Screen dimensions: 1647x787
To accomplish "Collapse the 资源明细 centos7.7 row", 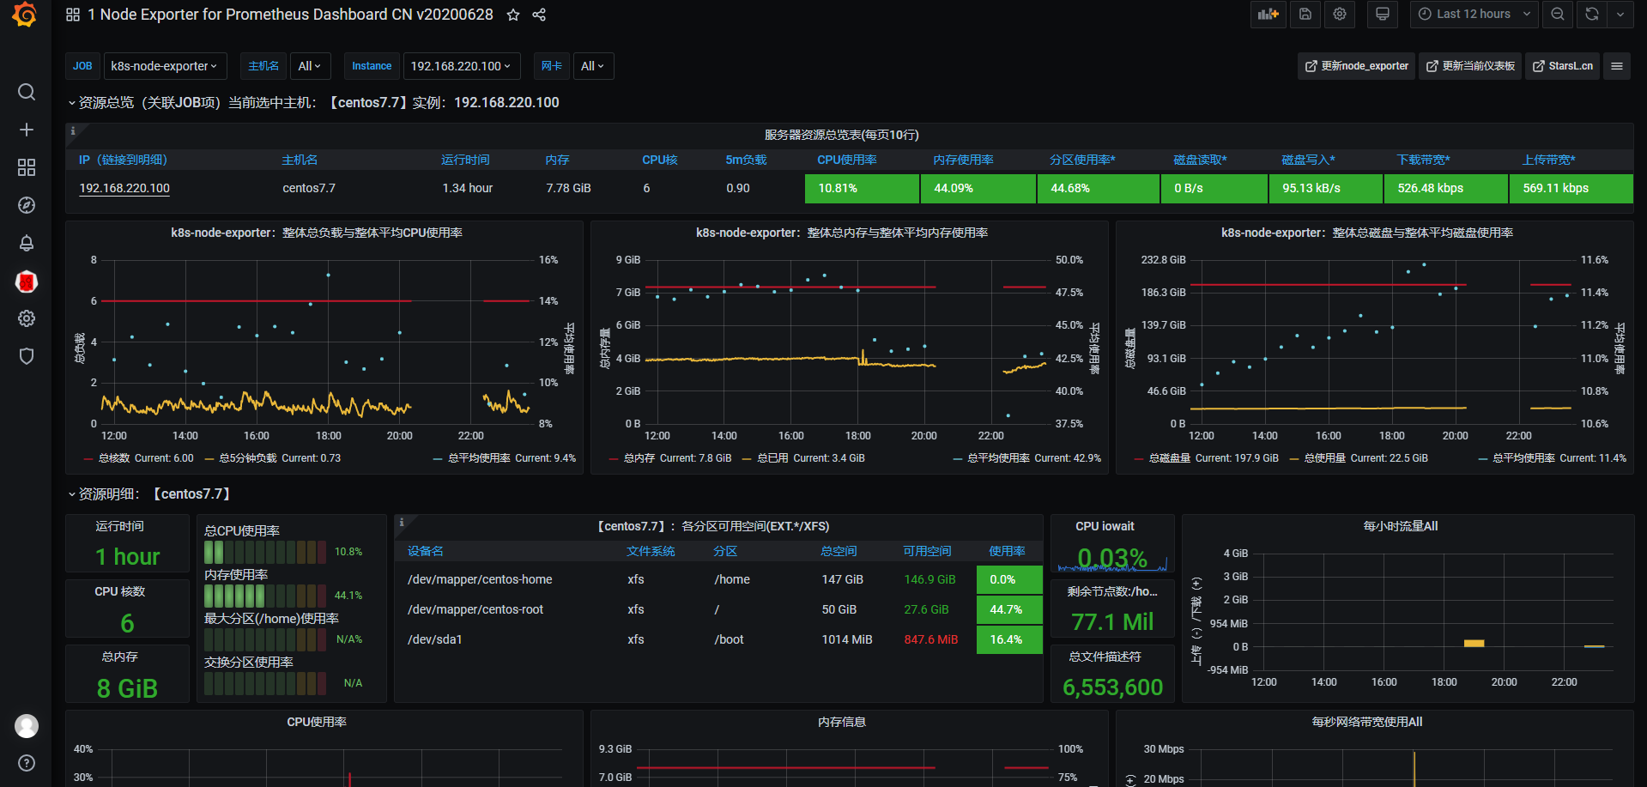I will [148, 494].
